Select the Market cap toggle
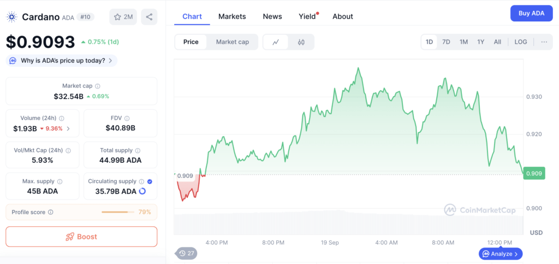This screenshot has height=264, width=559. [233, 42]
